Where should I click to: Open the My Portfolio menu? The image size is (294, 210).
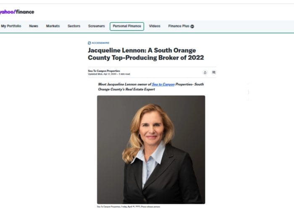coord(11,26)
